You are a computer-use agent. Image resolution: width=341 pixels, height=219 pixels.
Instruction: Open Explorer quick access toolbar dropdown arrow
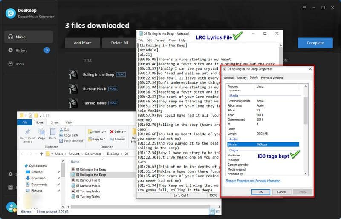tap(40, 116)
